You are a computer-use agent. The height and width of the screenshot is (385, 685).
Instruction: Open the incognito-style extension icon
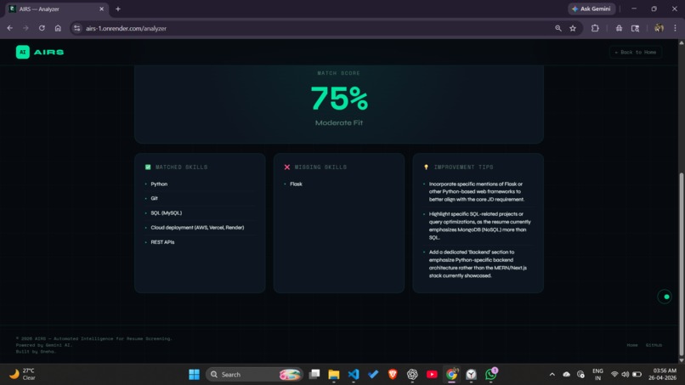[619, 28]
